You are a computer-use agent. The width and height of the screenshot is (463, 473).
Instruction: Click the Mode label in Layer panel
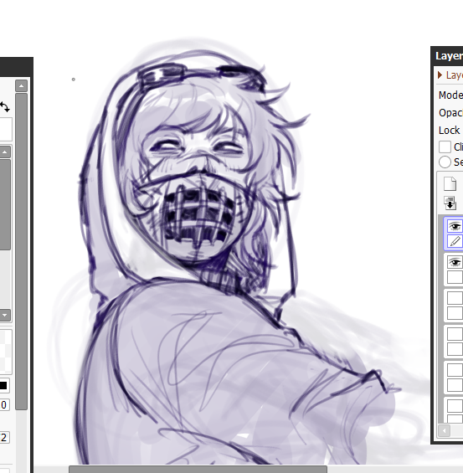coord(450,95)
